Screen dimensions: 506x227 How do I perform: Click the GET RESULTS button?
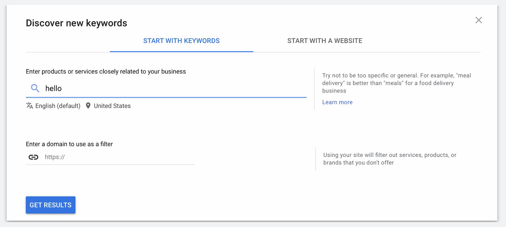50,205
